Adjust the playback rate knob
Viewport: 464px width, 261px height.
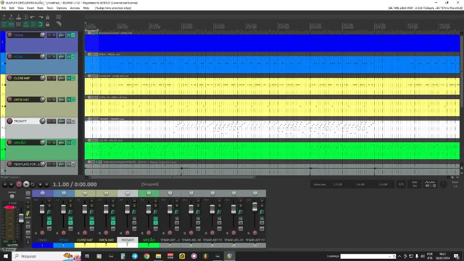click(x=443, y=184)
